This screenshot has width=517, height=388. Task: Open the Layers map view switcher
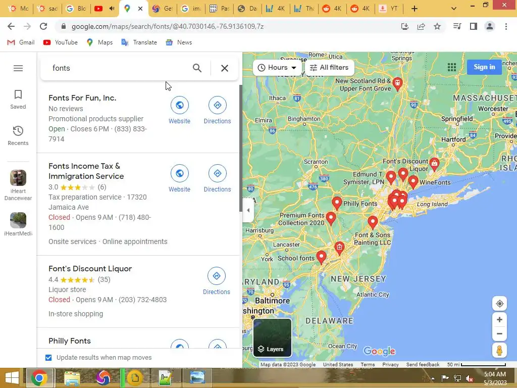click(x=272, y=338)
